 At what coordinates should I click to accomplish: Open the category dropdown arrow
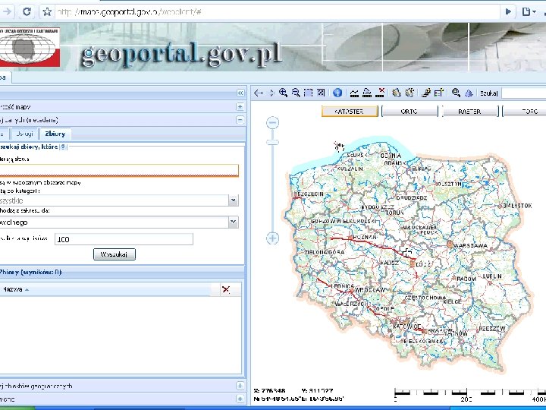click(x=234, y=200)
